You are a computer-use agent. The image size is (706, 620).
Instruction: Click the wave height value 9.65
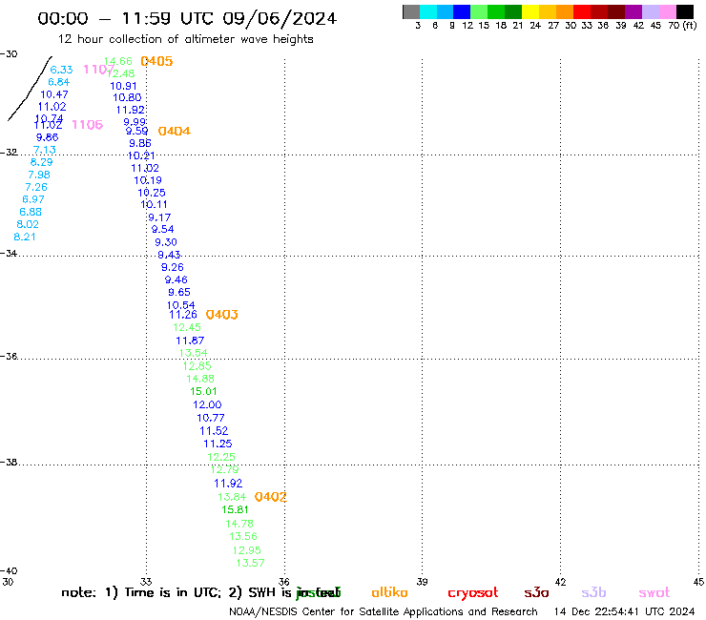pos(179,292)
